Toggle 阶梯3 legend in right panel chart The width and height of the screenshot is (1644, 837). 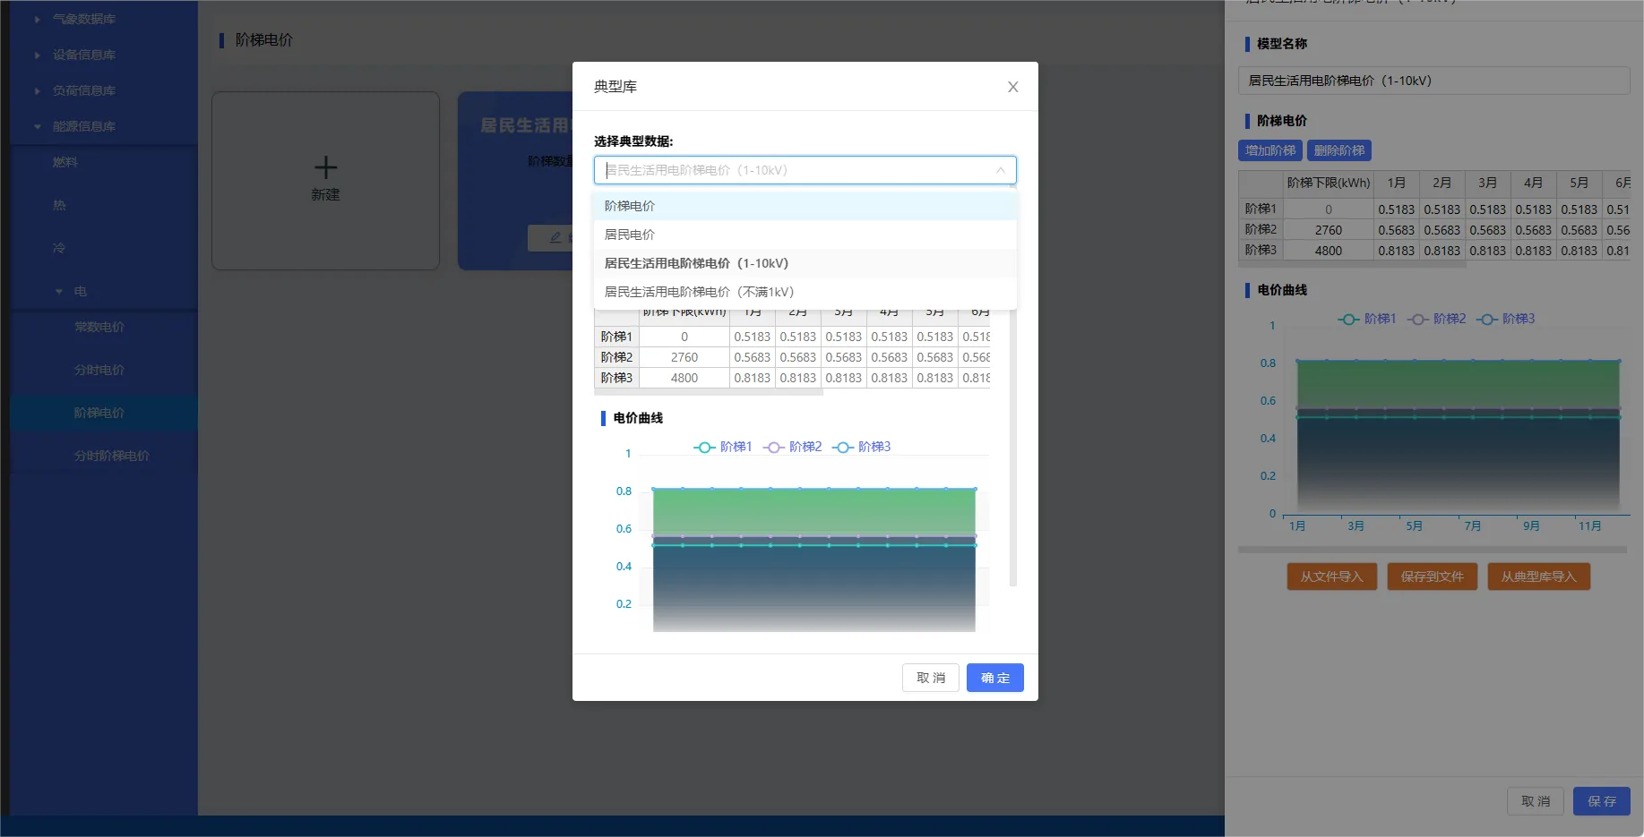tap(1505, 319)
